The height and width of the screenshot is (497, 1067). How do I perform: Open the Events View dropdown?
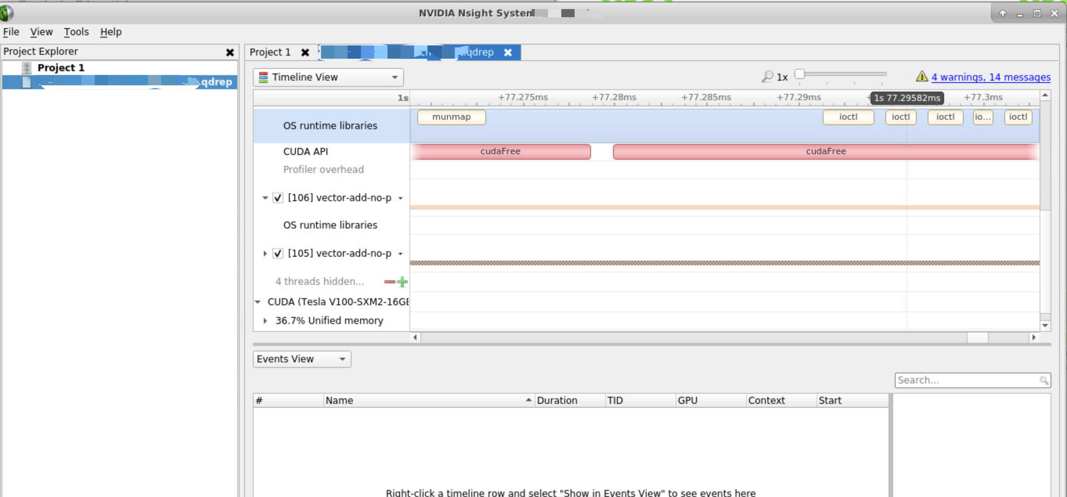301,359
